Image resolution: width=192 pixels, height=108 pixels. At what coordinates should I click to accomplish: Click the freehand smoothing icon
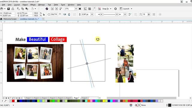pyautogui.click(x=141, y=14)
